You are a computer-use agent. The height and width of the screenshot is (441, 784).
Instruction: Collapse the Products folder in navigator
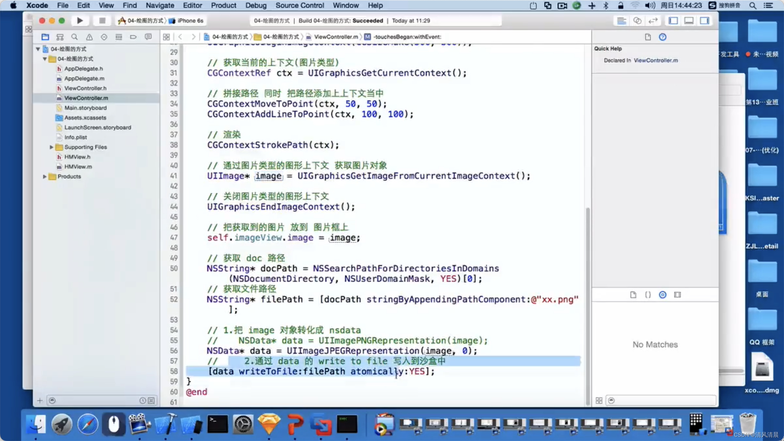point(45,176)
